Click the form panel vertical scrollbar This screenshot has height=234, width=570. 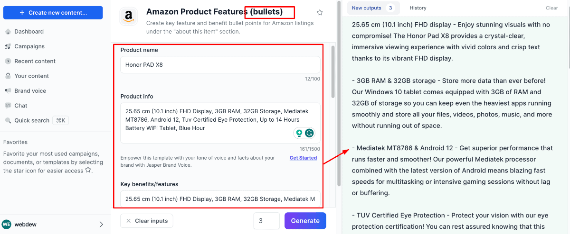(339, 114)
